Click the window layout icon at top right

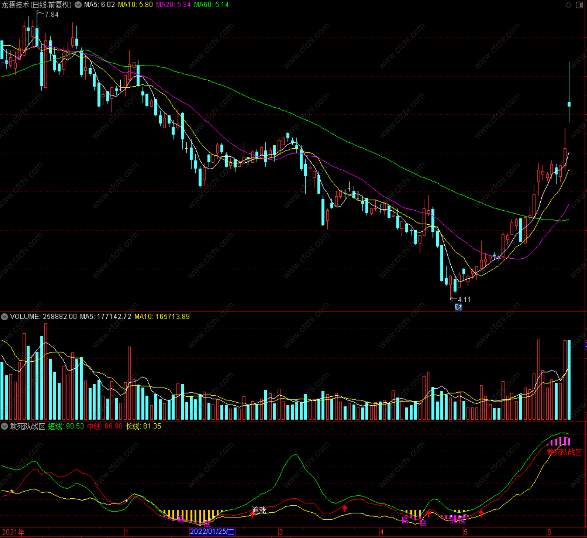pos(579,5)
